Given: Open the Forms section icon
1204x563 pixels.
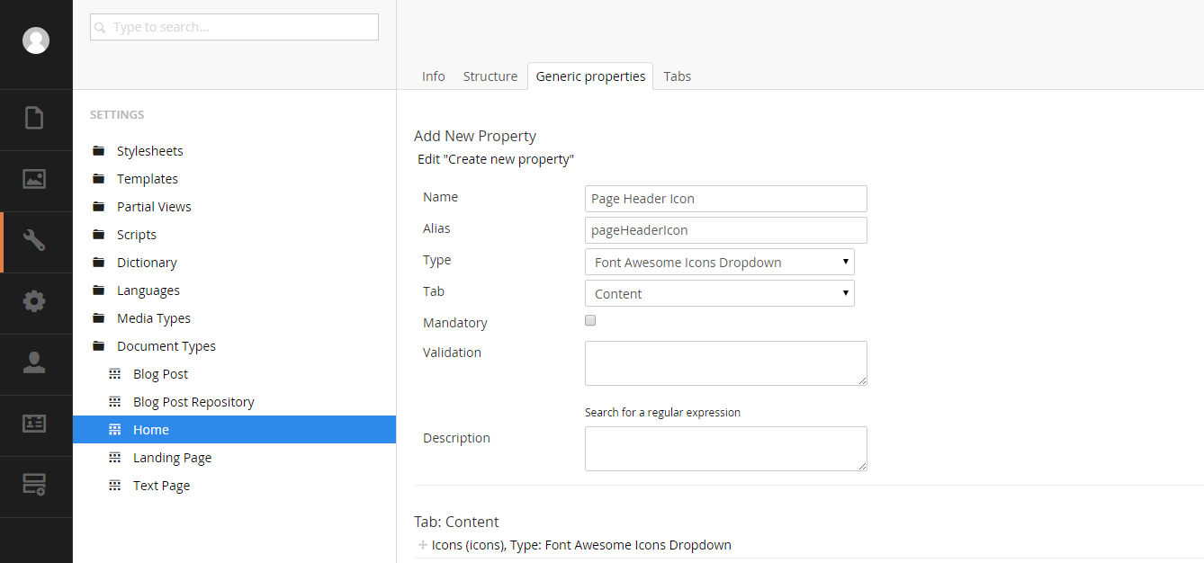Looking at the screenshot, I should click(34, 485).
